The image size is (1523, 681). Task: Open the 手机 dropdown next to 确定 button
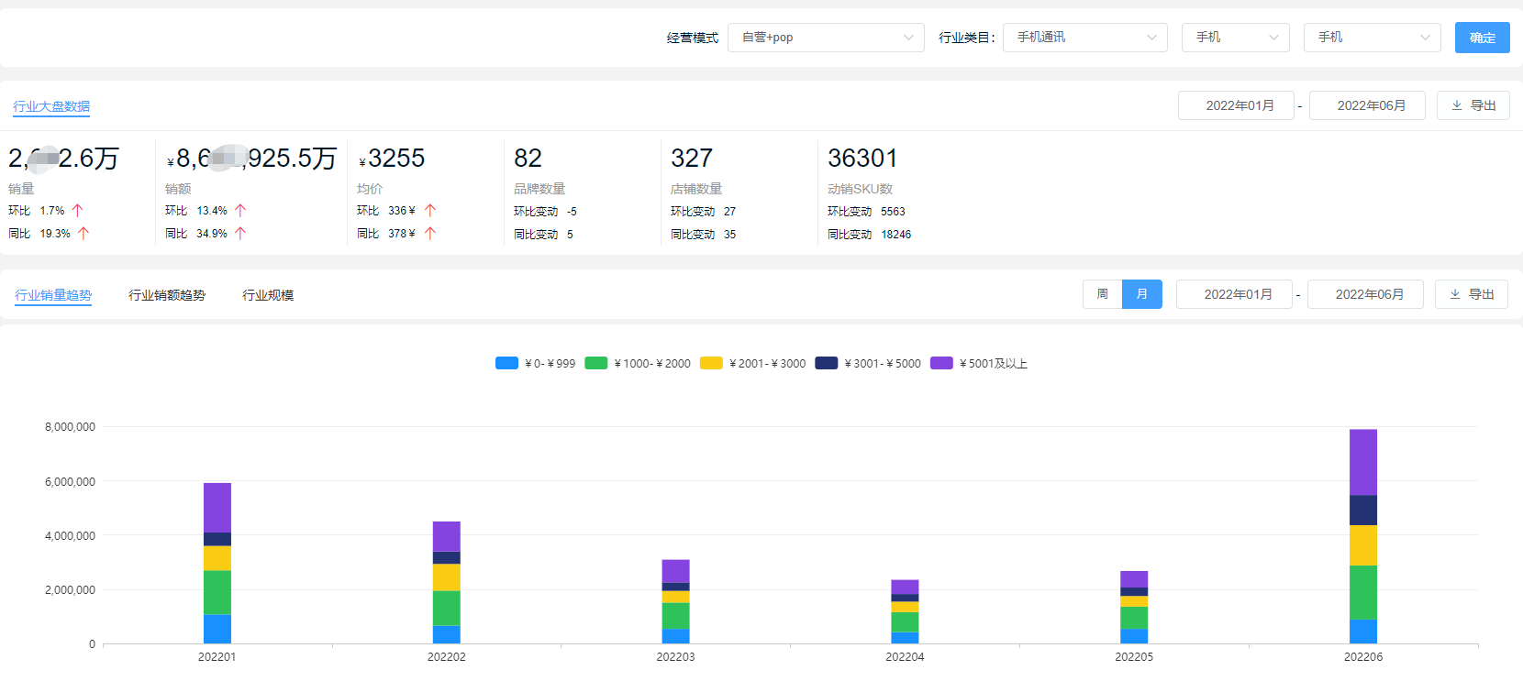(x=1373, y=38)
